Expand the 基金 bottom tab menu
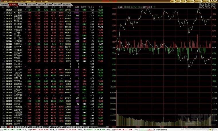The width and height of the screenshot is (218, 131). coord(32,127)
